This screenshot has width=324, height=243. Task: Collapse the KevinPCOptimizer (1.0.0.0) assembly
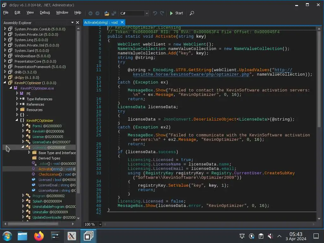pyautogui.click(x=5, y=83)
